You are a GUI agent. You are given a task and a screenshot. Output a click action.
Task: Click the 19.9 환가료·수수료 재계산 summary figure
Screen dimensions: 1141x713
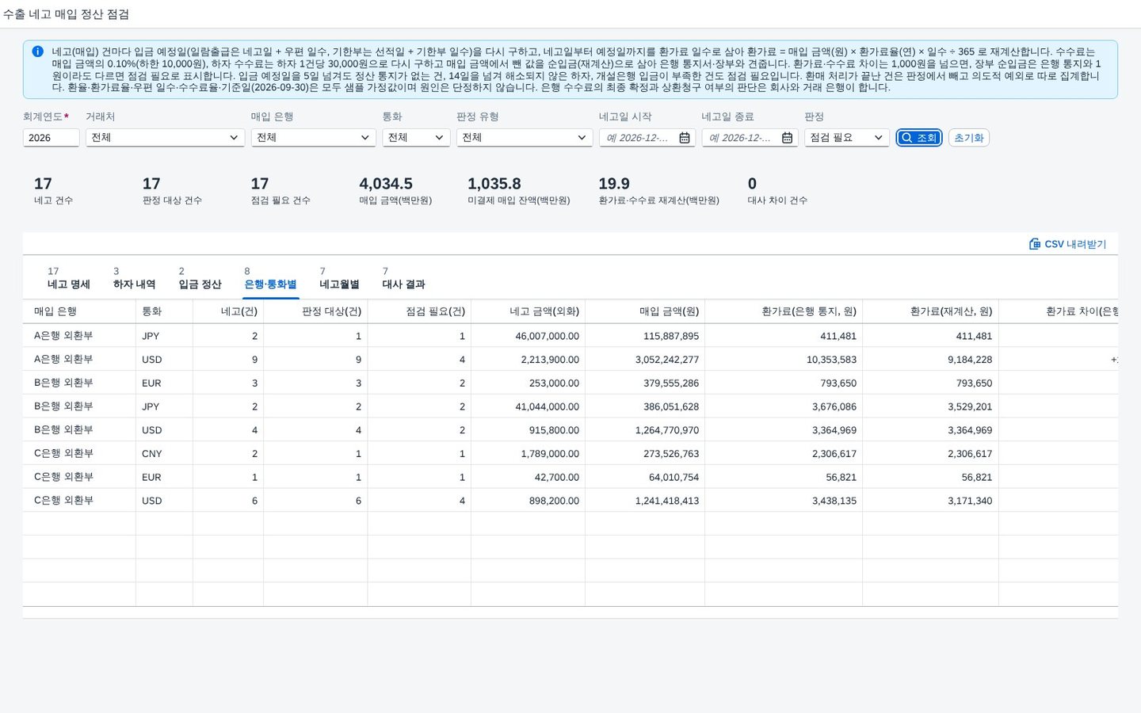614,184
